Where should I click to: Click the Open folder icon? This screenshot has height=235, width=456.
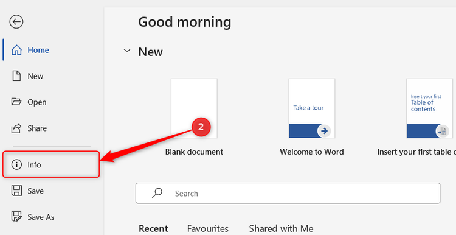[x=16, y=102]
